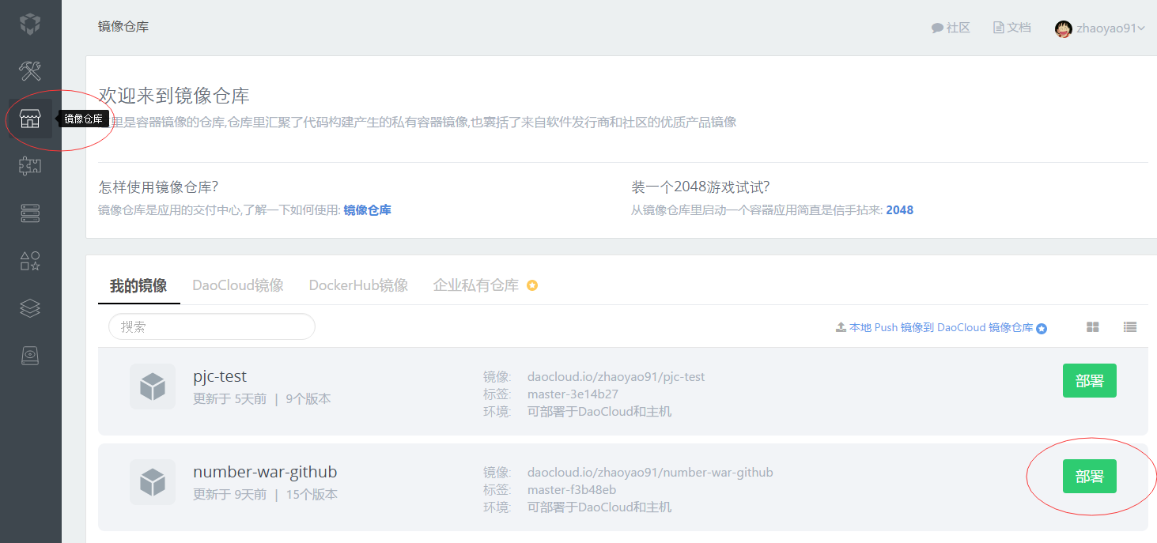Click the 怎样使用镜像仓库? heading
Image resolution: width=1157 pixels, height=543 pixels.
(158, 187)
